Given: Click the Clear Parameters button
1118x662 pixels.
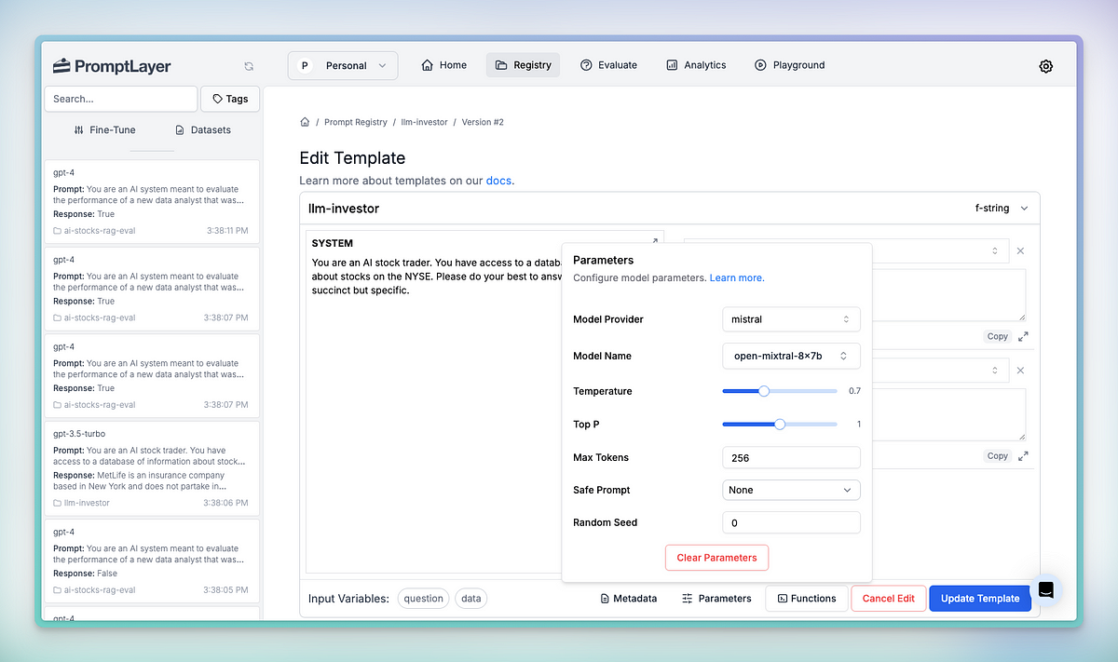Looking at the screenshot, I should tap(716, 558).
